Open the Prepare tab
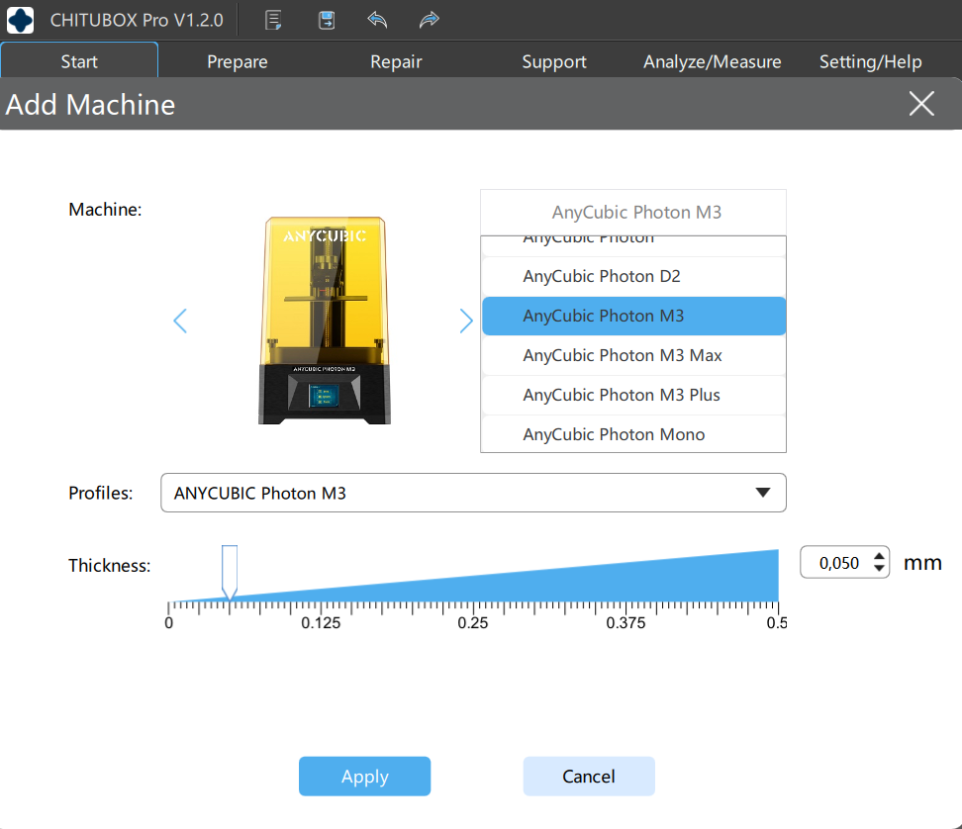The width and height of the screenshot is (962, 829). click(x=238, y=61)
